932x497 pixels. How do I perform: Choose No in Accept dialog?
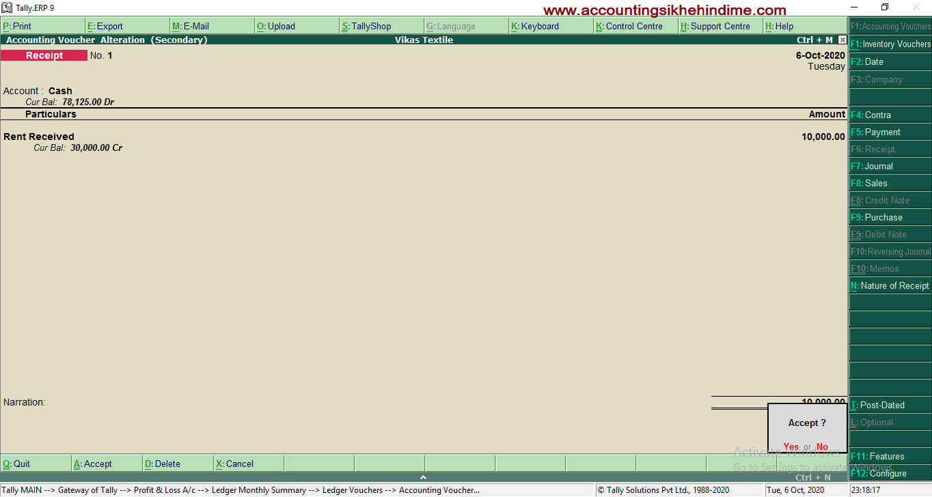(x=822, y=447)
